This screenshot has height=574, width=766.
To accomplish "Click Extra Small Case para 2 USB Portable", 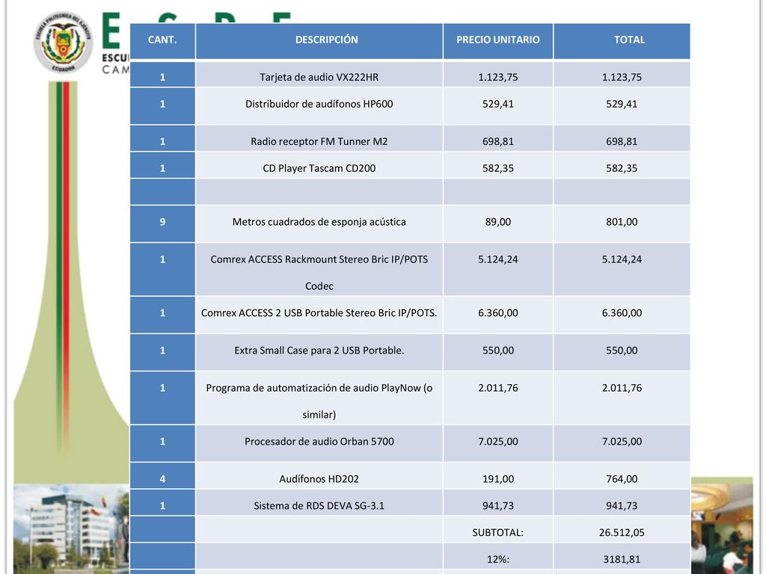I will point(319,351).
